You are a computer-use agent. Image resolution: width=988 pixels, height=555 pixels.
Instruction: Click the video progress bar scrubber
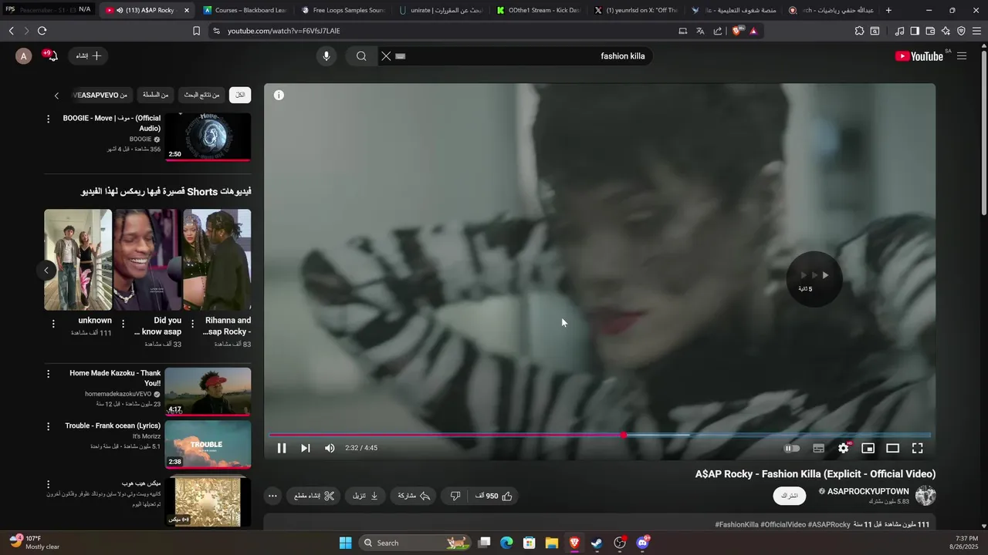click(624, 435)
